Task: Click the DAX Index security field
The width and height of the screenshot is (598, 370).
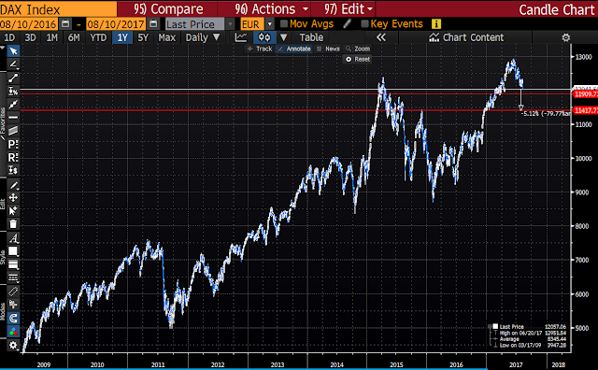Action: pos(58,8)
